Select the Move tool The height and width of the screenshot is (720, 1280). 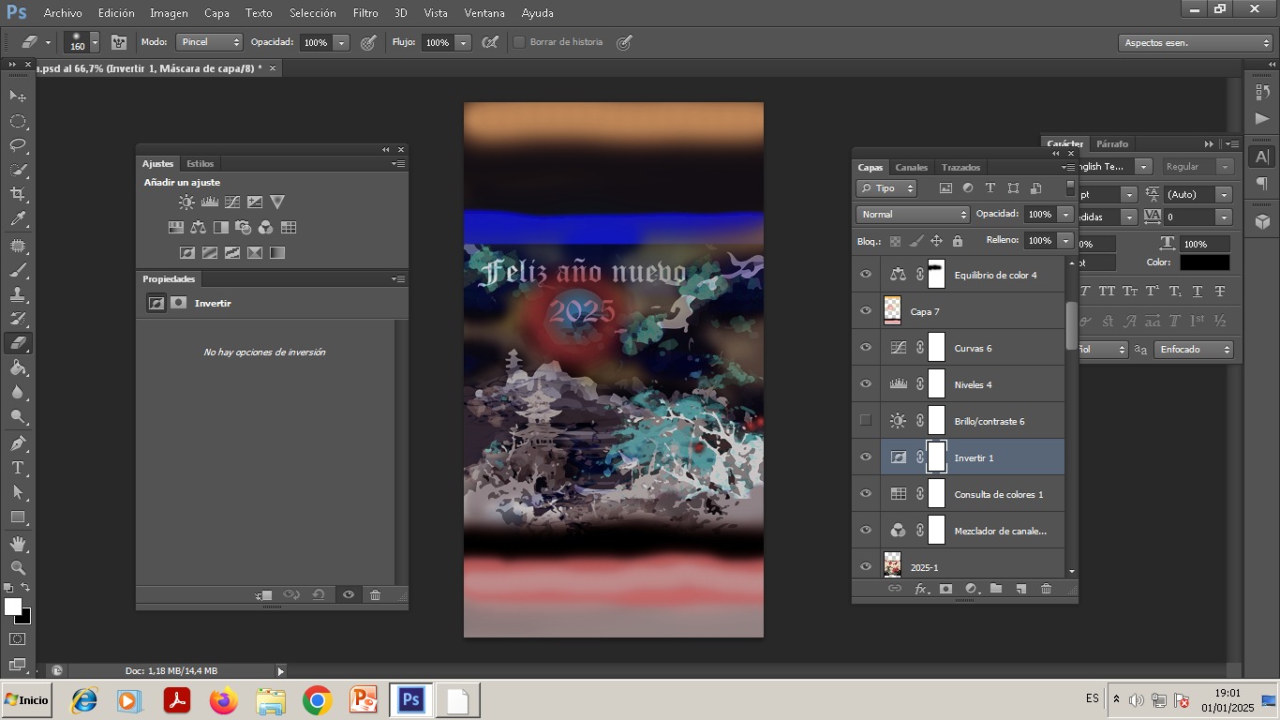(x=18, y=96)
